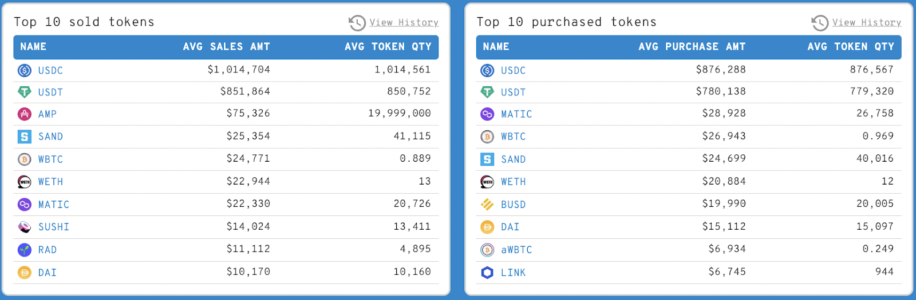
Task: Open the USDT link in sold tokens
Action: pos(50,92)
